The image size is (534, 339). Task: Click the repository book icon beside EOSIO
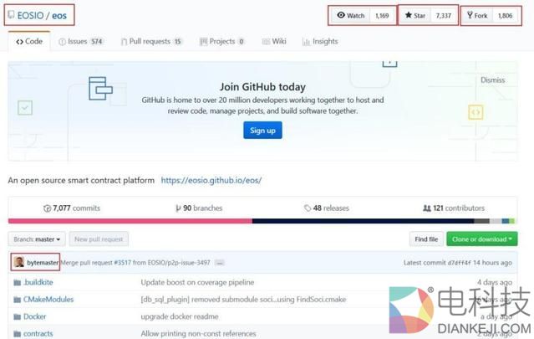pyautogui.click(x=11, y=14)
